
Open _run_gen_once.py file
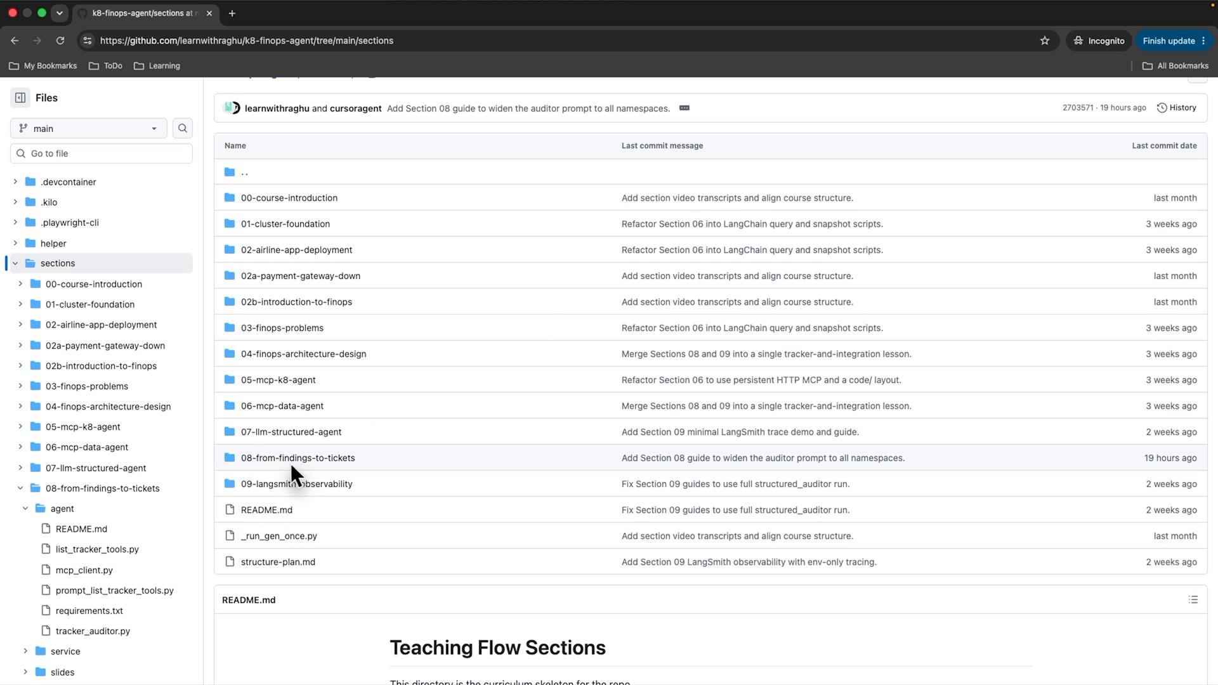[x=278, y=536]
